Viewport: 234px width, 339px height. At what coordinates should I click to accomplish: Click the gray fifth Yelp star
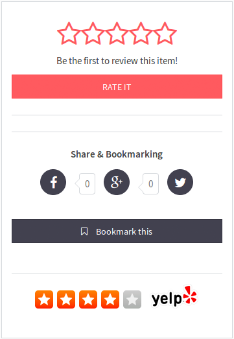[x=132, y=299]
